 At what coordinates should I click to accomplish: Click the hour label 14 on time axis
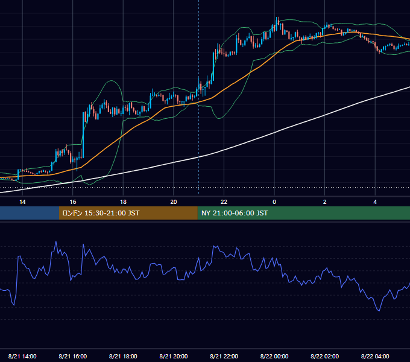[22, 202]
